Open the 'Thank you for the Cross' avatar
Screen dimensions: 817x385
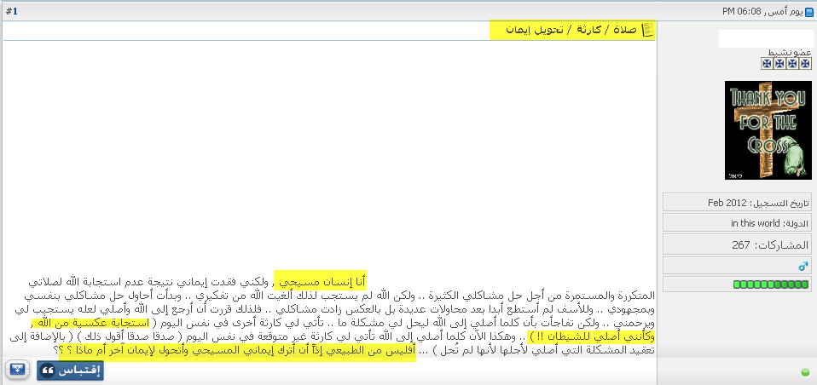768,130
